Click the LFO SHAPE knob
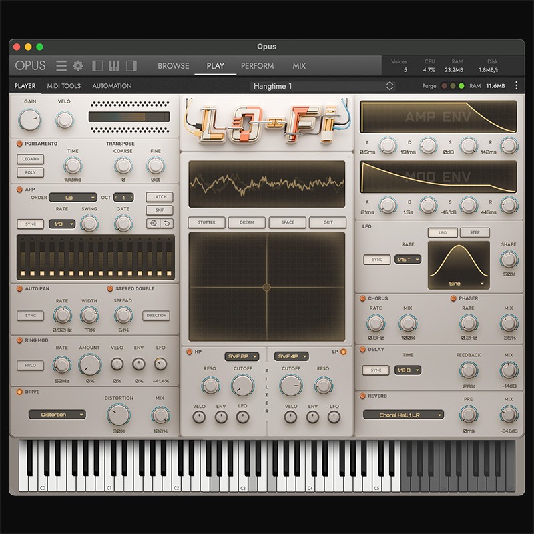This screenshot has width=534, height=534. 509,260
